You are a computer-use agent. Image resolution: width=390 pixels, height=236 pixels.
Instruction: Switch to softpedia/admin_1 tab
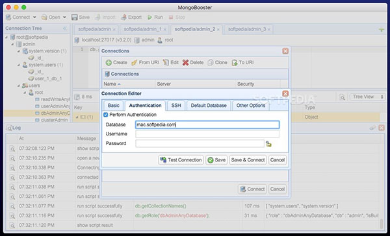[x=143, y=29]
